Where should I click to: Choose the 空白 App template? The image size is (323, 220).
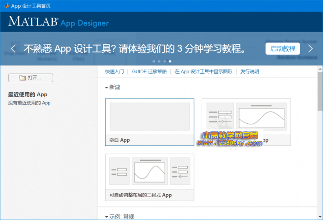click(150, 122)
